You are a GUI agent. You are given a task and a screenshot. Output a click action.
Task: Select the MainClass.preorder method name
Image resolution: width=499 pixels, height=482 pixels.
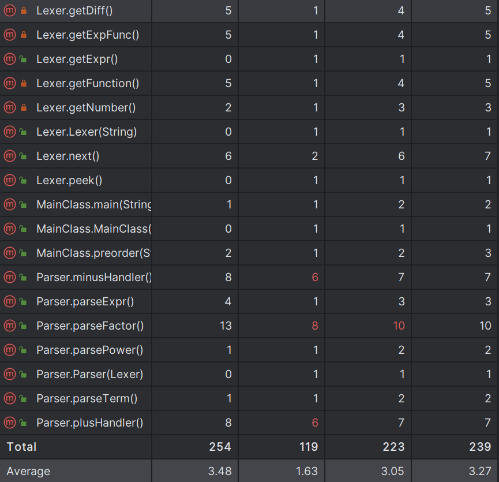[x=94, y=253]
